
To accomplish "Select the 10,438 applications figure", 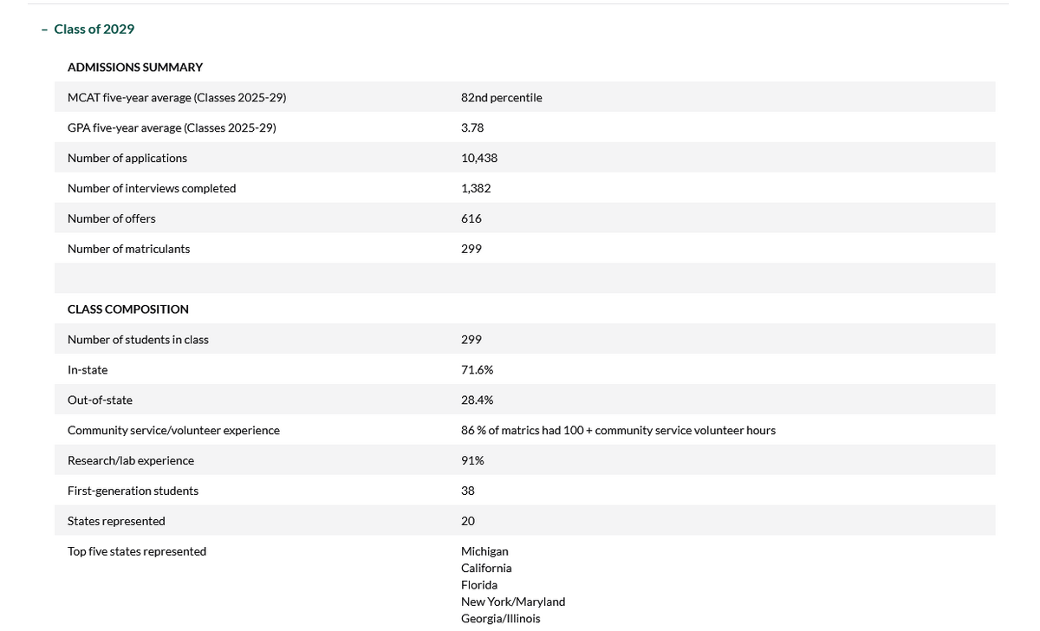I will click(x=479, y=159).
